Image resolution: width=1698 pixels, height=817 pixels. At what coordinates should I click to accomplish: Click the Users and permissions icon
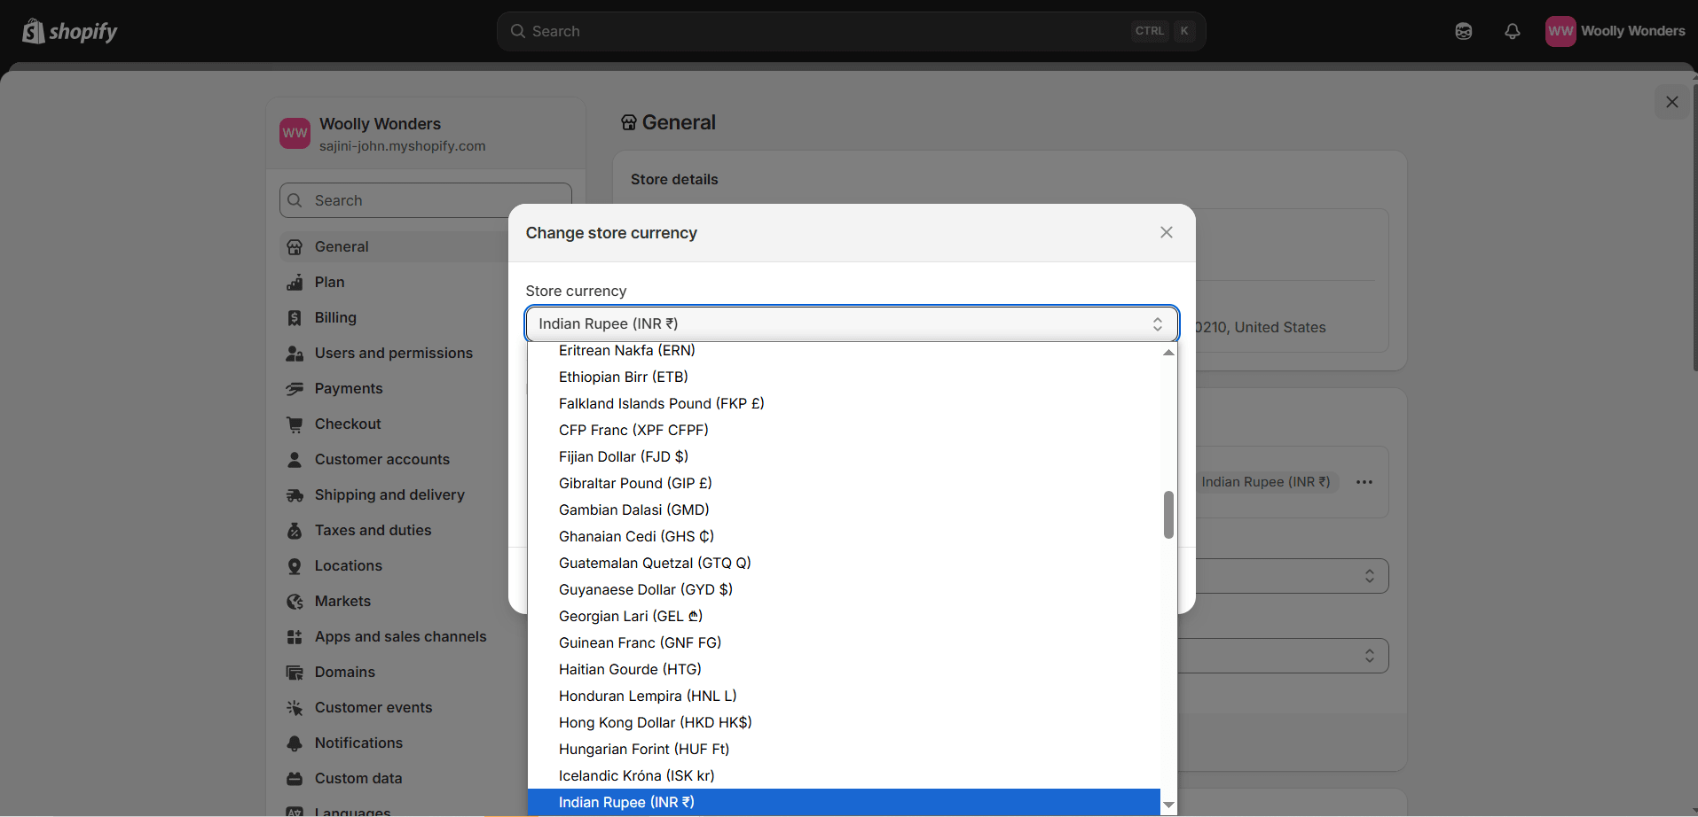[x=295, y=354]
